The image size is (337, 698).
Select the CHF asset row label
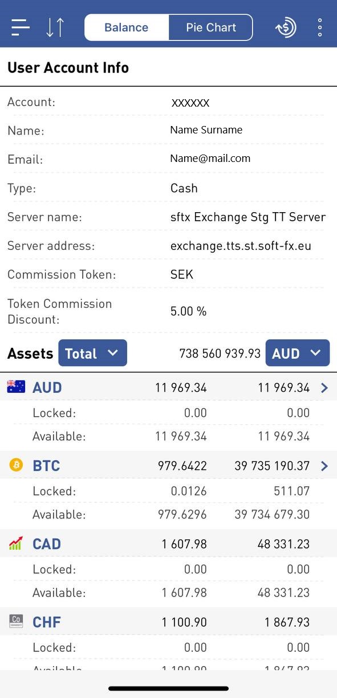point(47,622)
